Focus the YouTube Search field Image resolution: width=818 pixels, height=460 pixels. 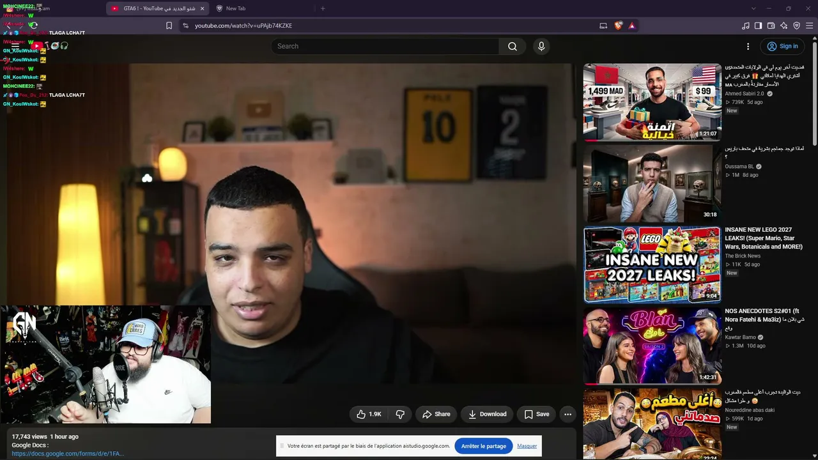(x=385, y=46)
